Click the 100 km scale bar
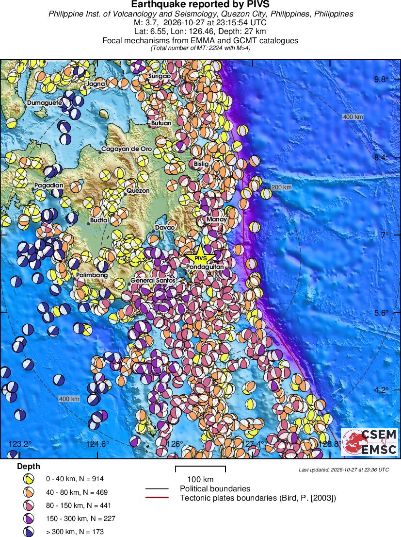This screenshot has width=401, height=537. (x=200, y=469)
